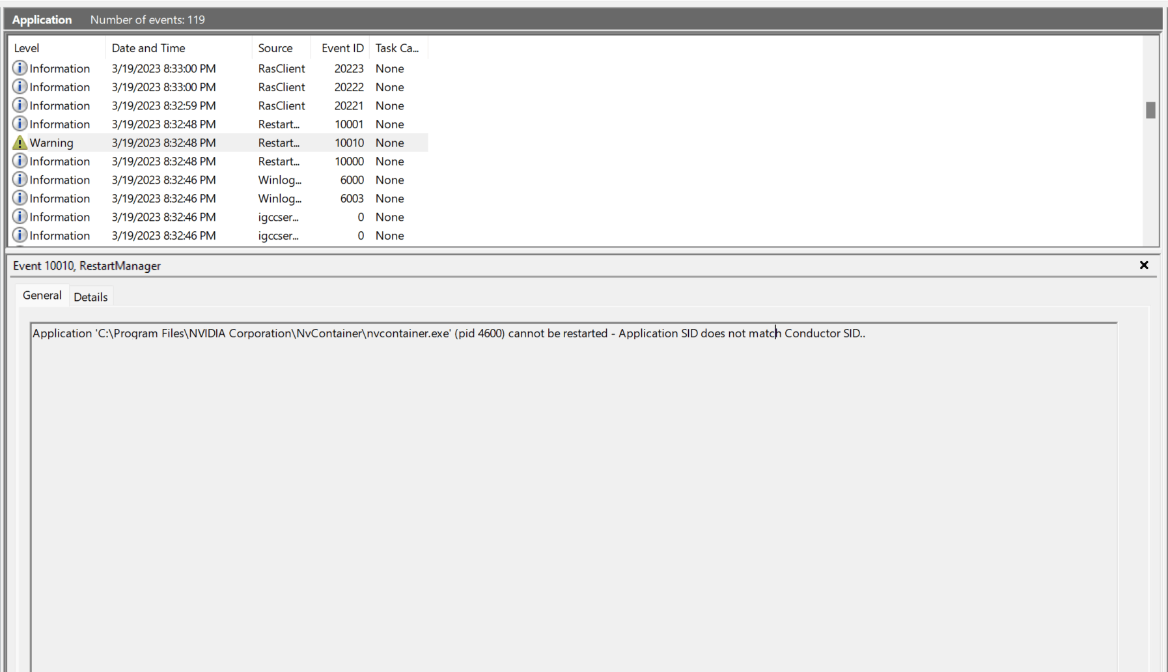Select the Warning level text in the list
1168x672 pixels.
click(x=51, y=143)
